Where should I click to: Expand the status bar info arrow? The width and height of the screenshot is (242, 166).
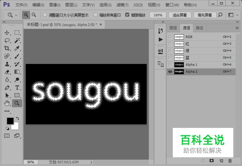point(91,162)
